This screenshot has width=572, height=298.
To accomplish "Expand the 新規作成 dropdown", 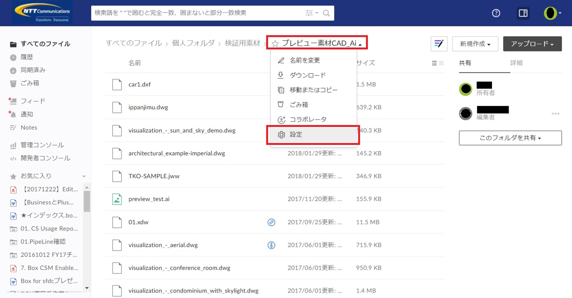I will pyautogui.click(x=475, y=44).
